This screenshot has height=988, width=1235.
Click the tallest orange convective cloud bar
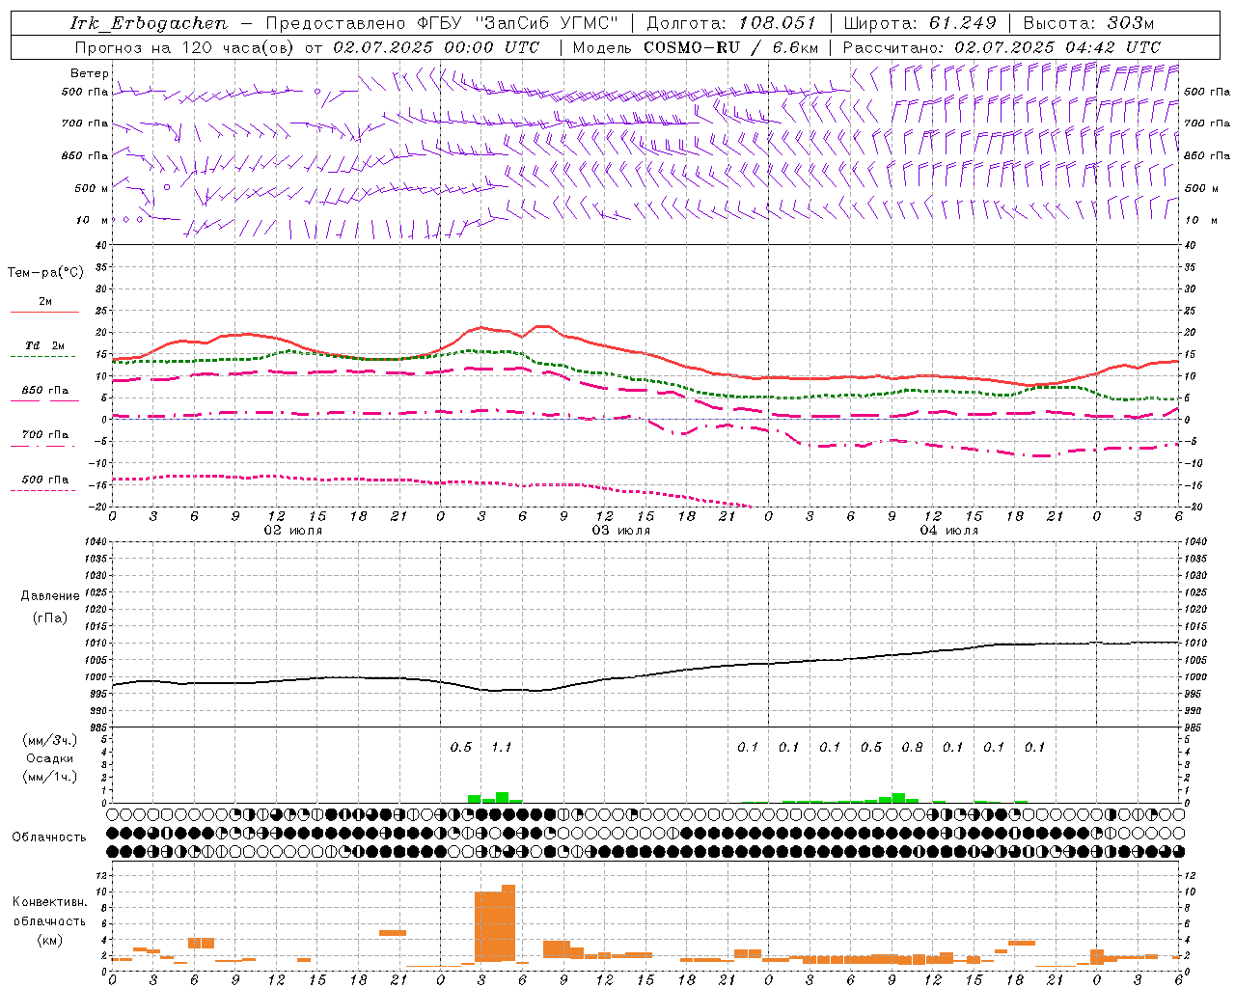pos(508,923)
